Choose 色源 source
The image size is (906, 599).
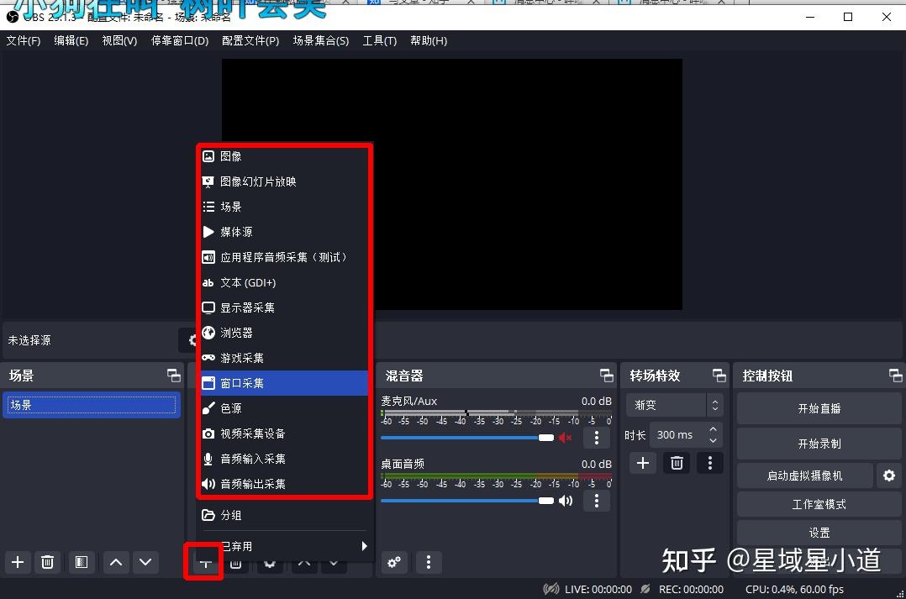(284, 408)
